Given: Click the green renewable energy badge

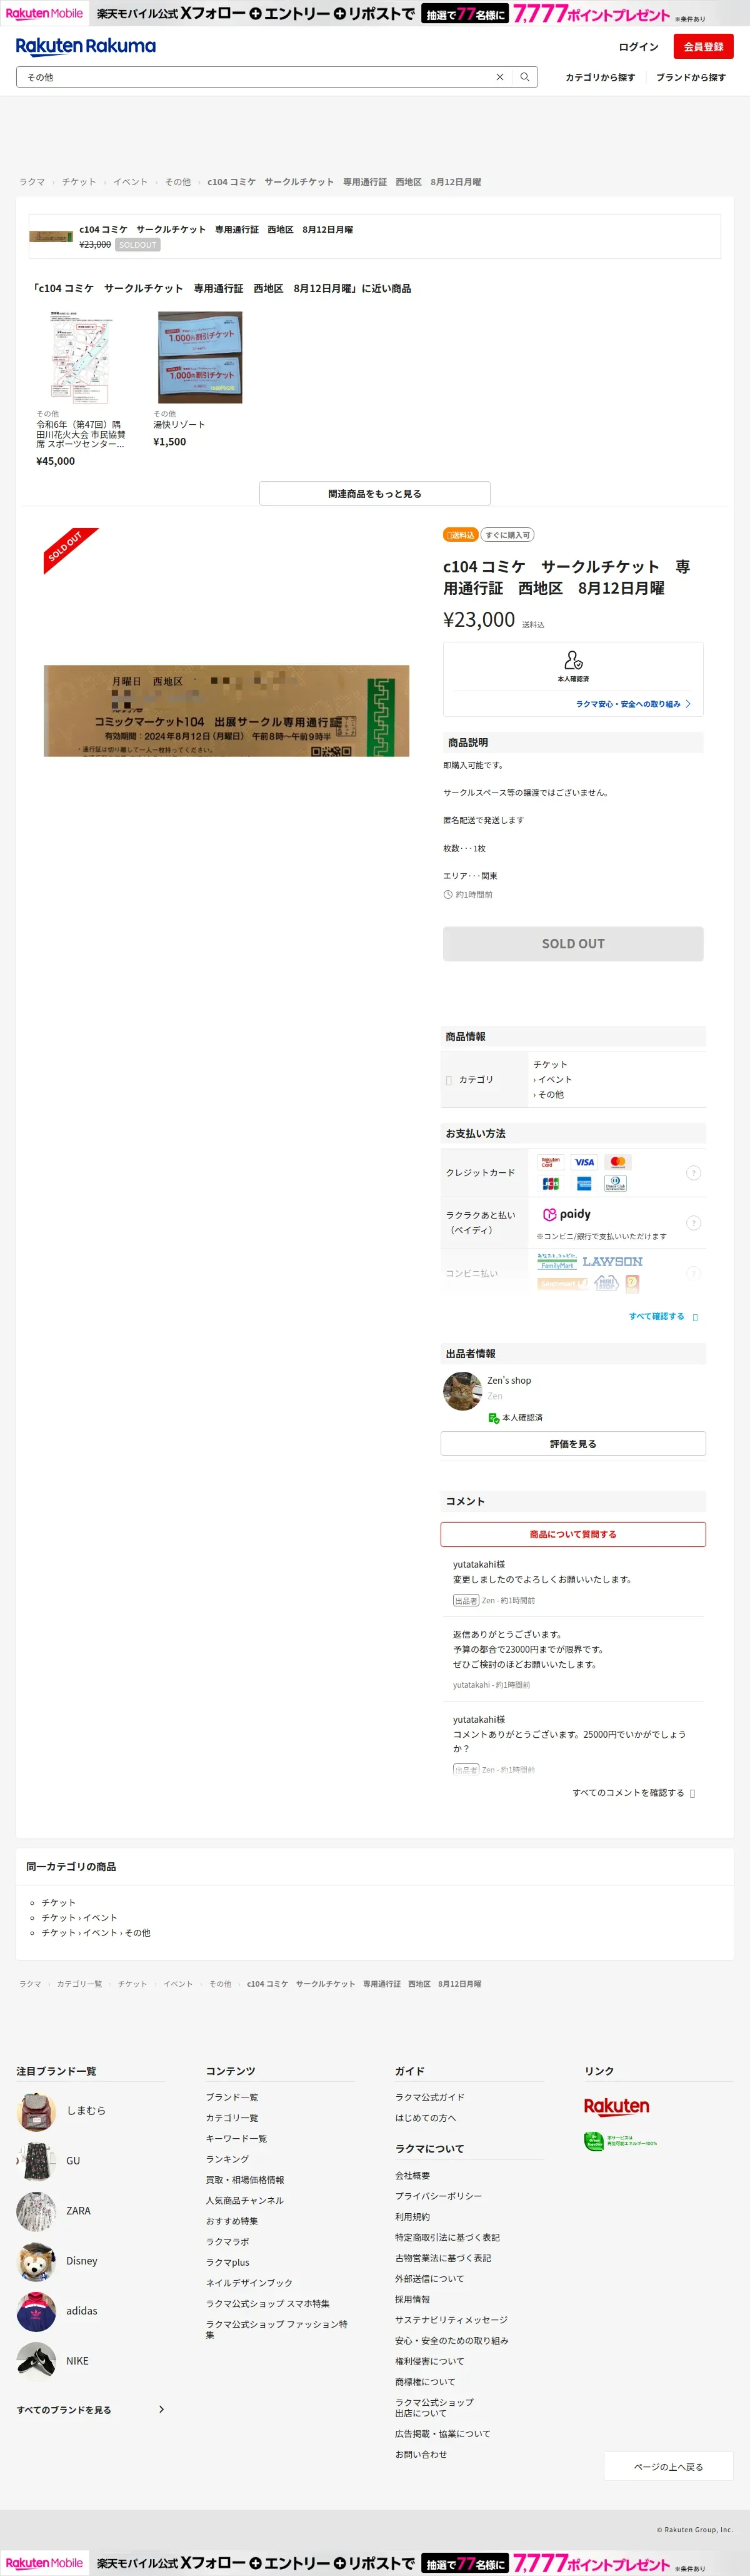Looking at the screenshot, I should click(620, 2142).
